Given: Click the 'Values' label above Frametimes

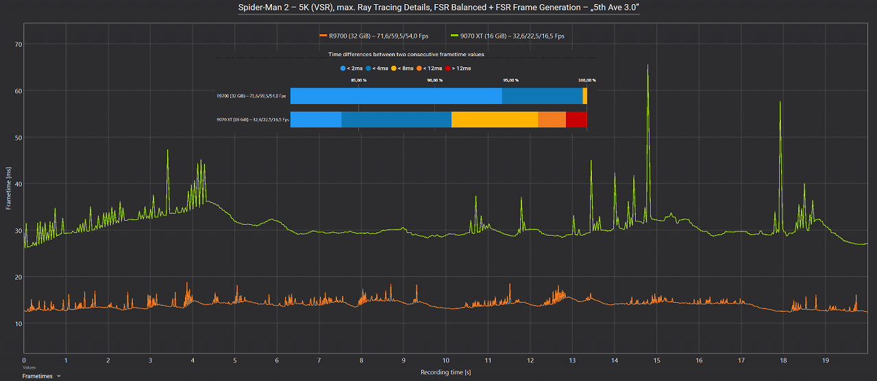Looking at the screenshot, I should coord(29,368).
